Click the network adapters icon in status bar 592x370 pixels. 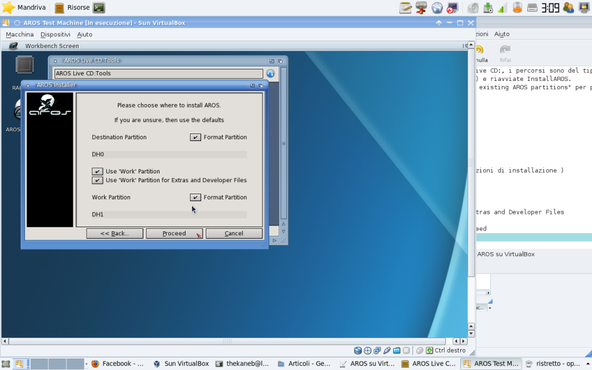377,350
